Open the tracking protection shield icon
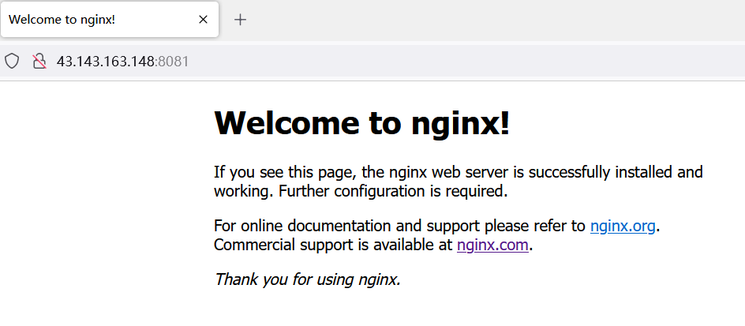The image size is (745, 326). tap(12, 62)
